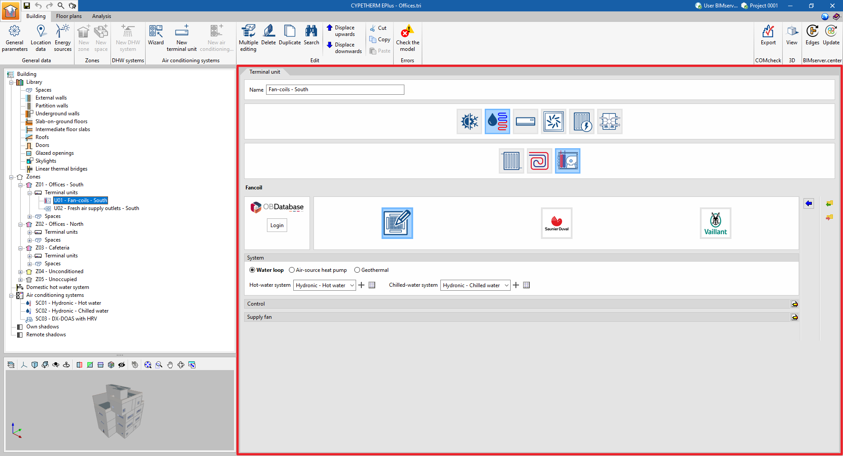Add new hot-water system with plus

click(361, 285)
